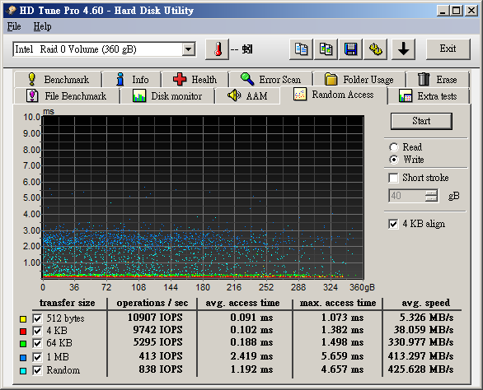The height and width of the screenshot is (390, 483).
Task: Switch to the Info tab
Action: coord(132,79)
